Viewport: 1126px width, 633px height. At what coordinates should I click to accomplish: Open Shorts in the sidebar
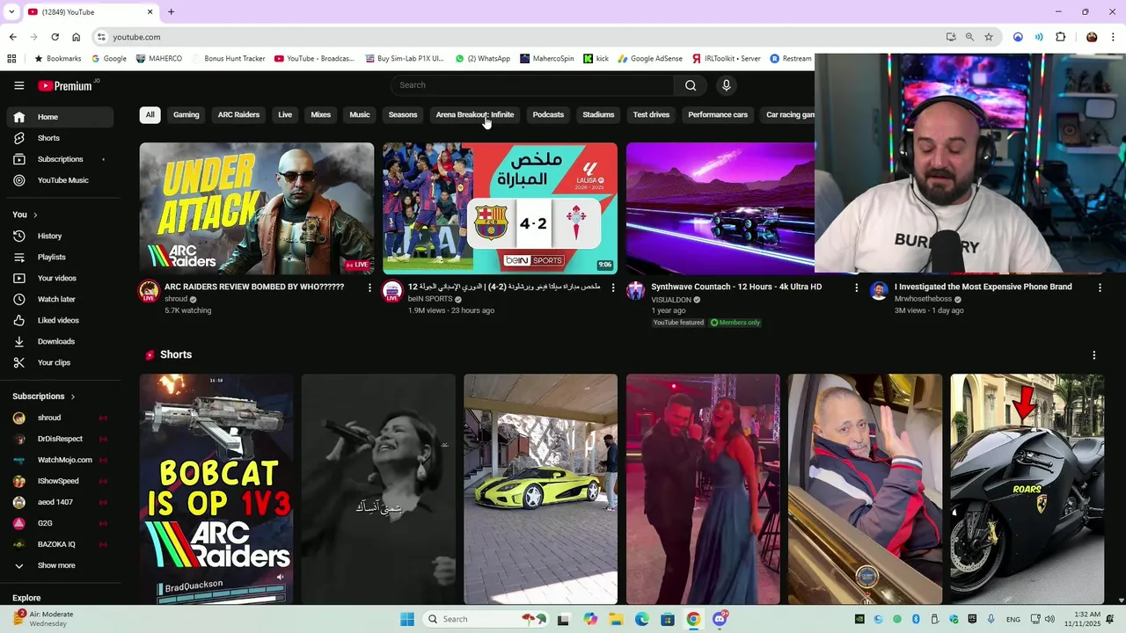(x=60, y=138)
